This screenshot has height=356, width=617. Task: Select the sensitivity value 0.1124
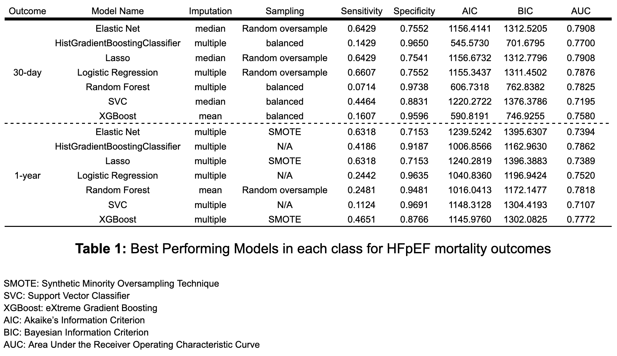coord(361,205)
